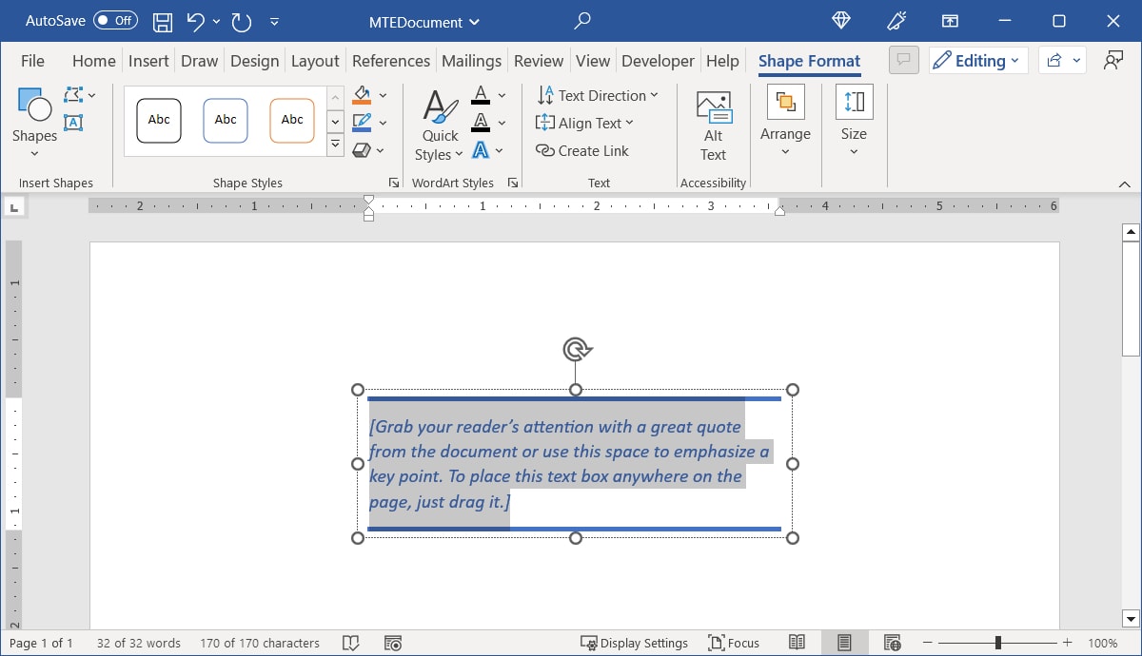Open the Align Text dropdown
This screenshot has width=1142, height=656.
click(585, 123)
